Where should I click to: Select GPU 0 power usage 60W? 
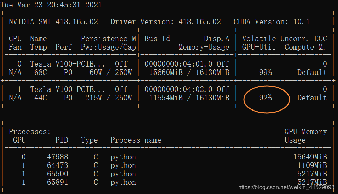tap(96, 73)
